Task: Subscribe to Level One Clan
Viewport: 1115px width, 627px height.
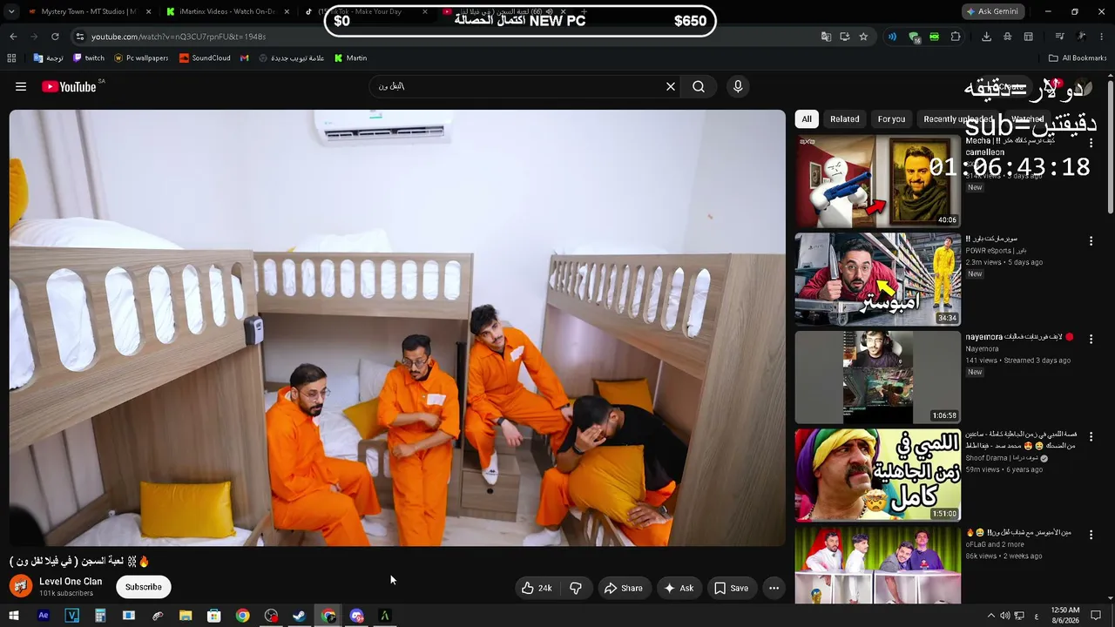Action: click(144, 587)
